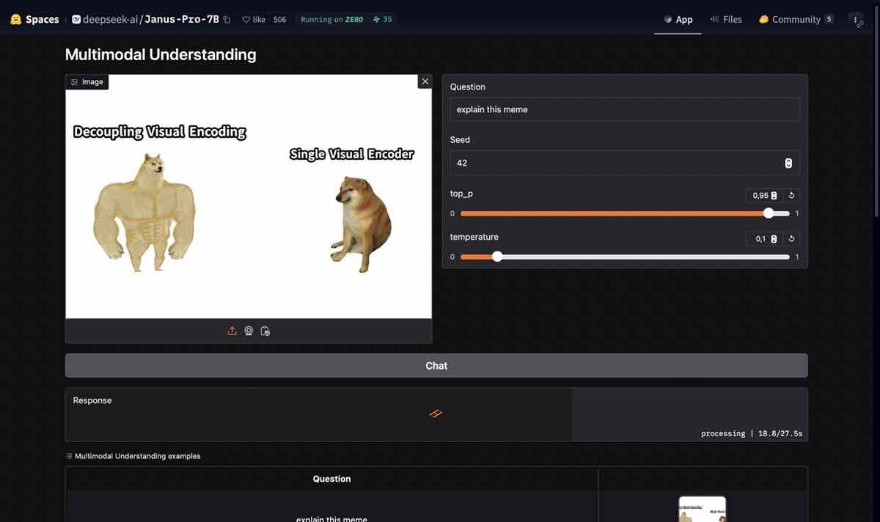Switch to the Files tab

(x=726, y=20)
